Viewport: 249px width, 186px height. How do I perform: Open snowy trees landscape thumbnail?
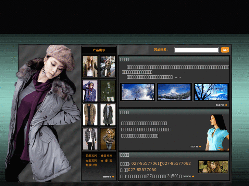138,92
